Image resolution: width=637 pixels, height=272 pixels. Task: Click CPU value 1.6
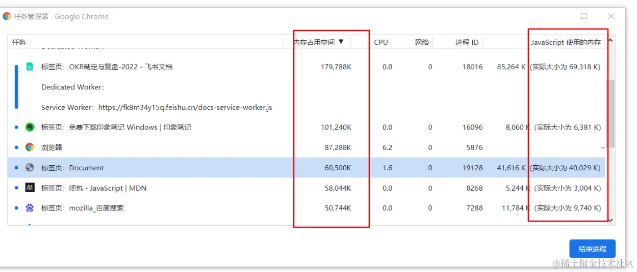(387, 168)
